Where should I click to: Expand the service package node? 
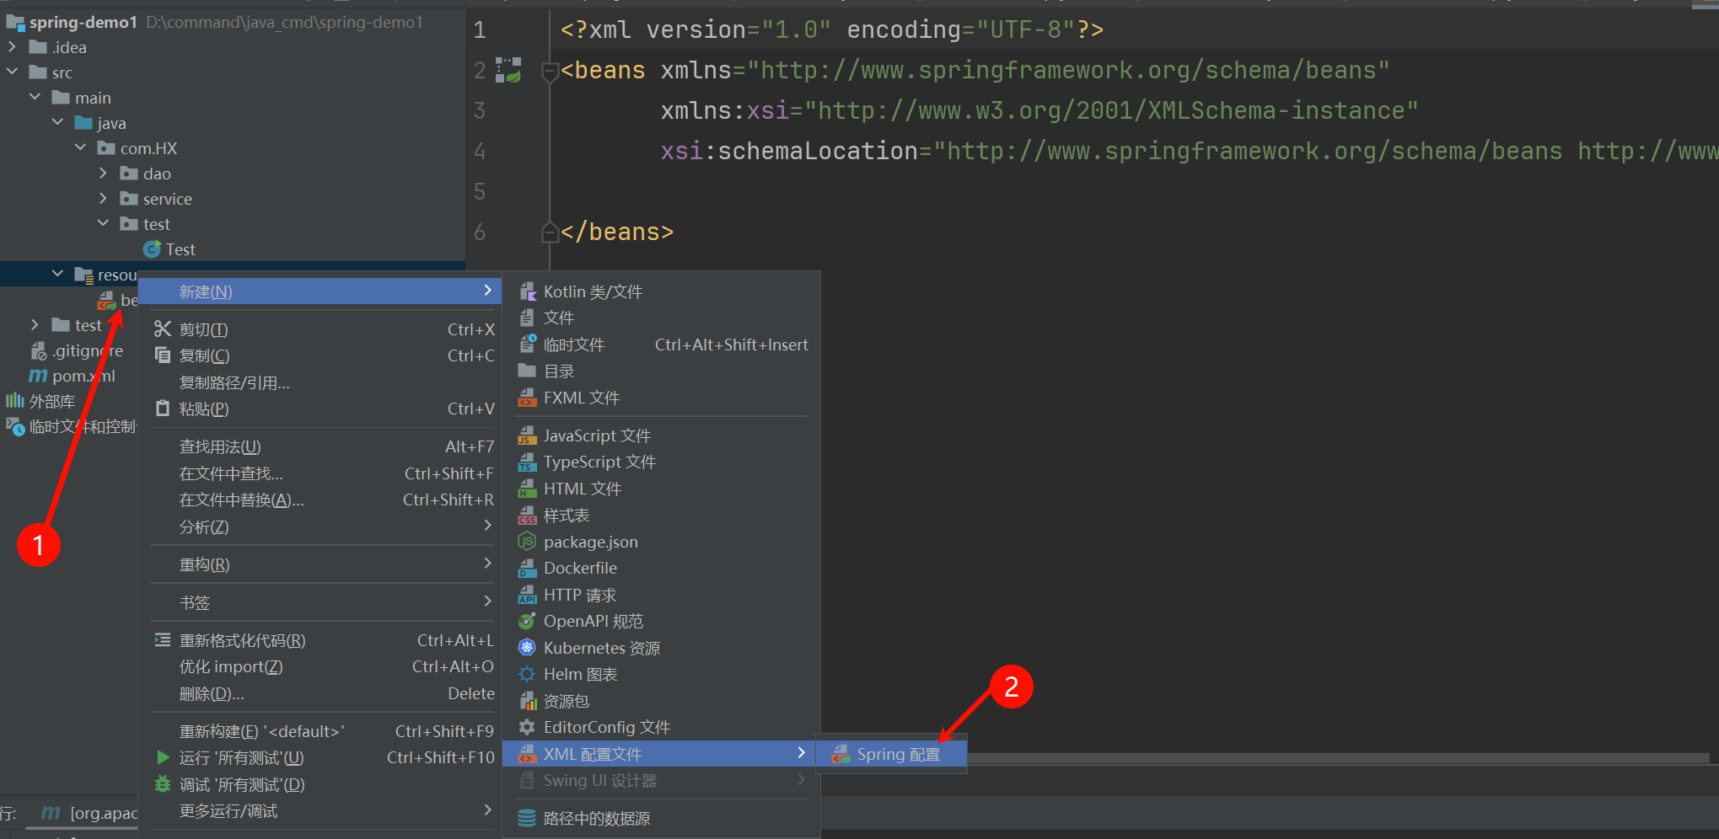pos(104,199)
